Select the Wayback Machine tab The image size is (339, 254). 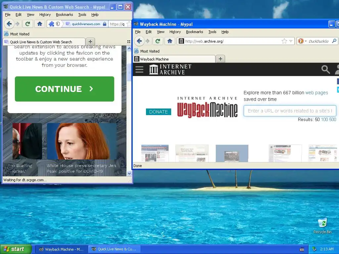pos(174,59)
